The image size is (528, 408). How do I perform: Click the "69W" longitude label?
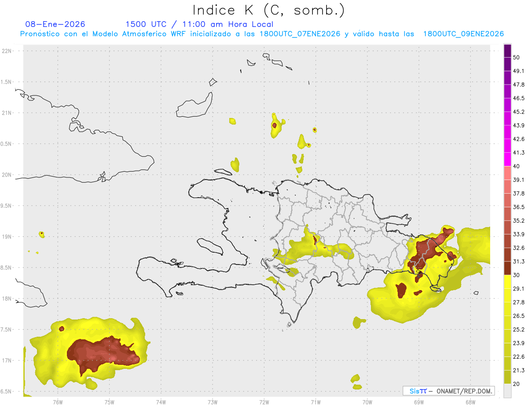click(419, 402)
